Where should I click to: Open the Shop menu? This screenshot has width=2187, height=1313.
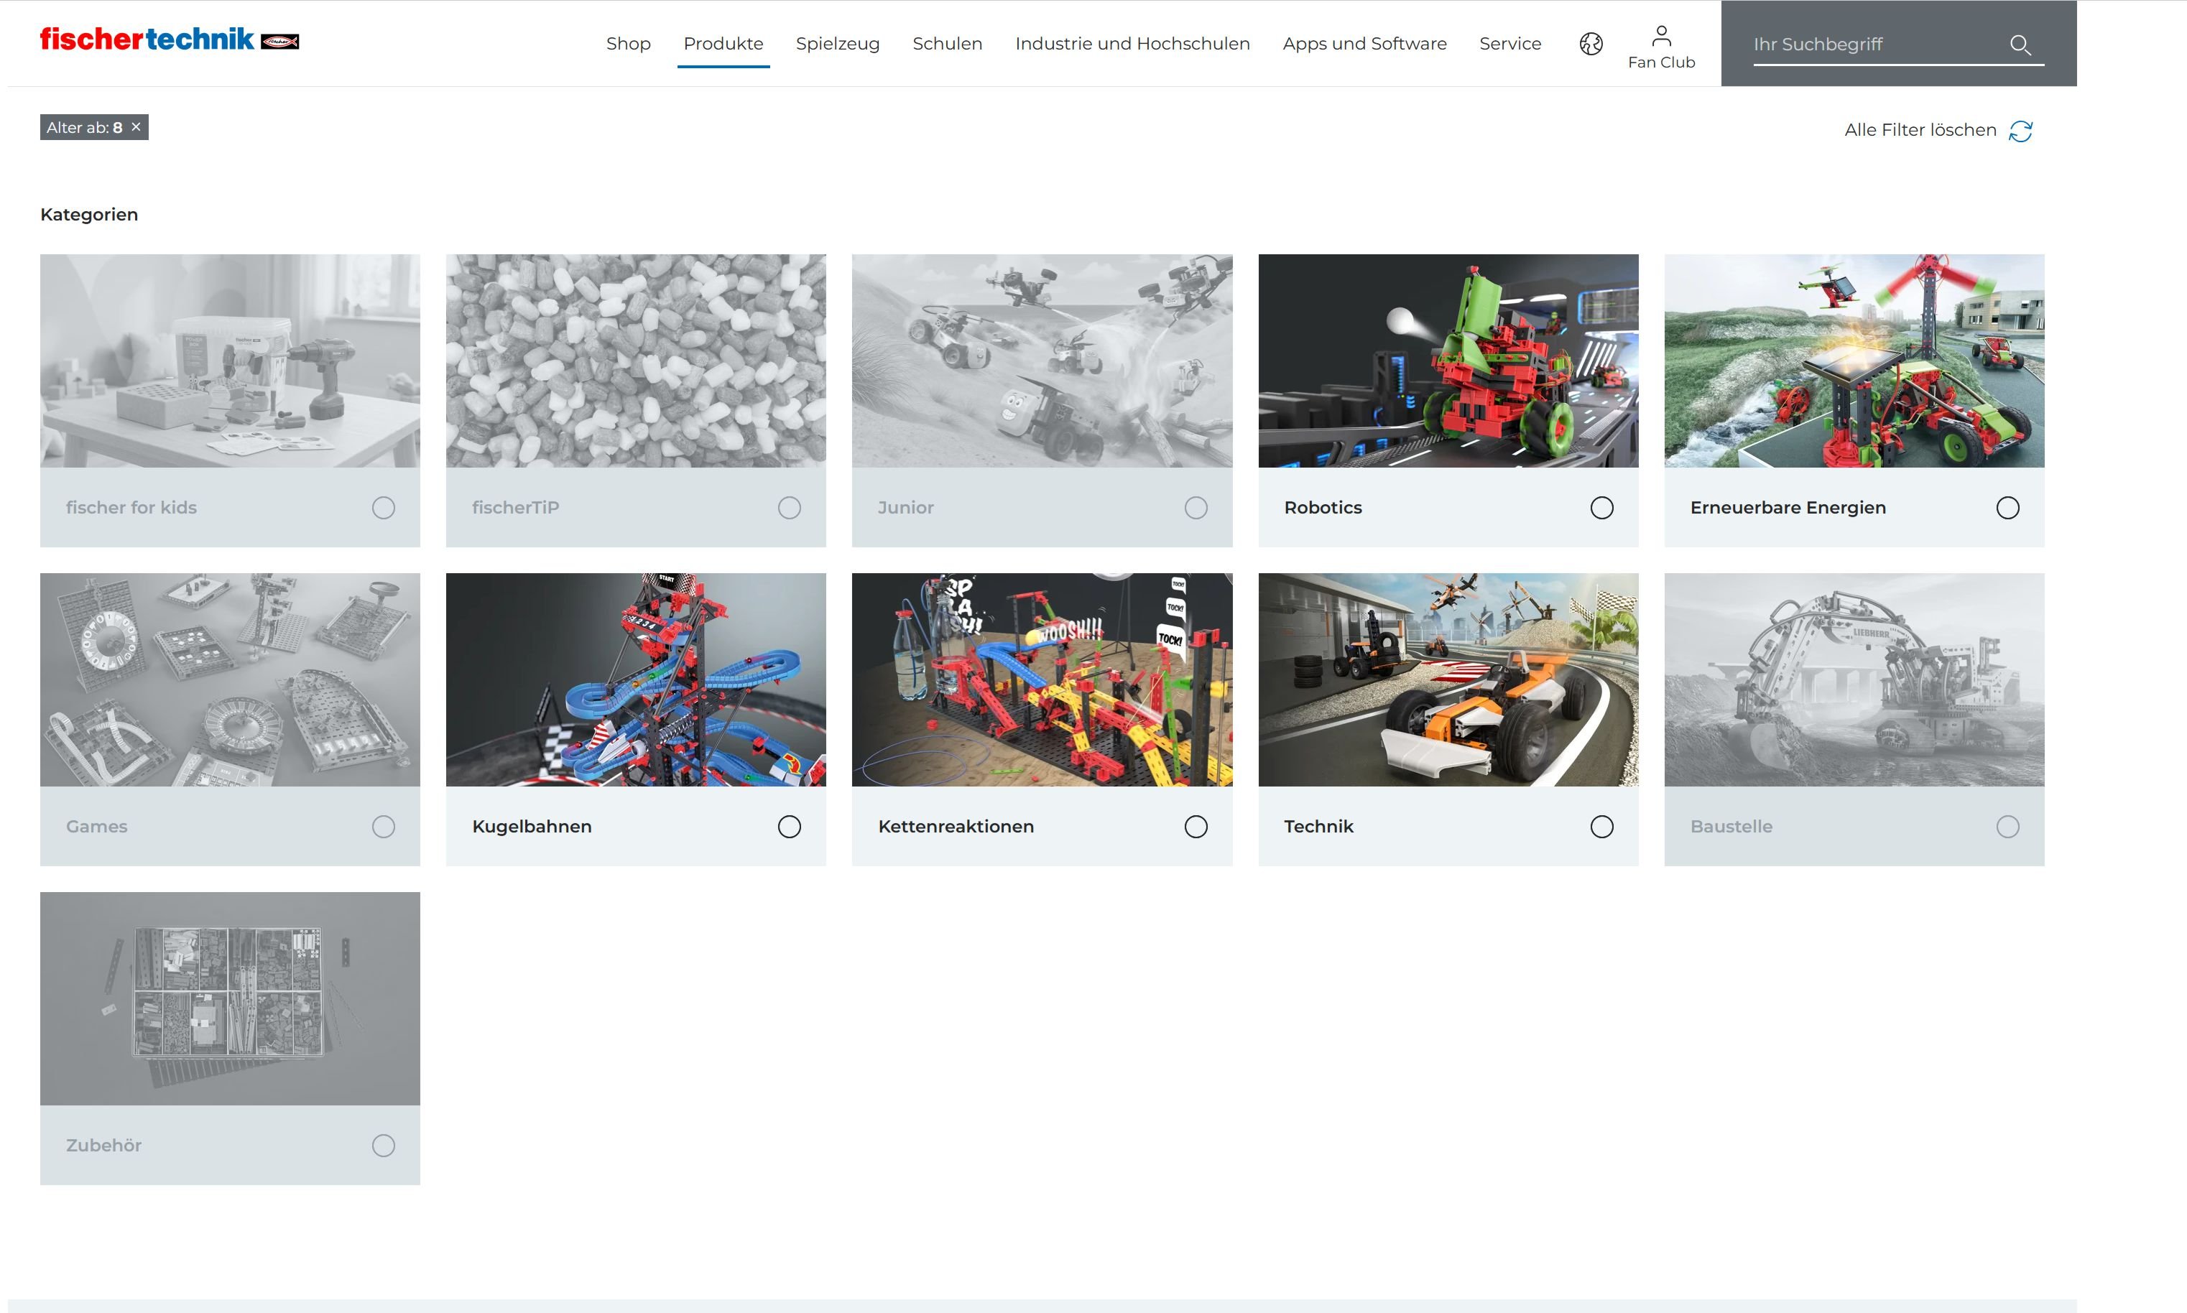628,43
